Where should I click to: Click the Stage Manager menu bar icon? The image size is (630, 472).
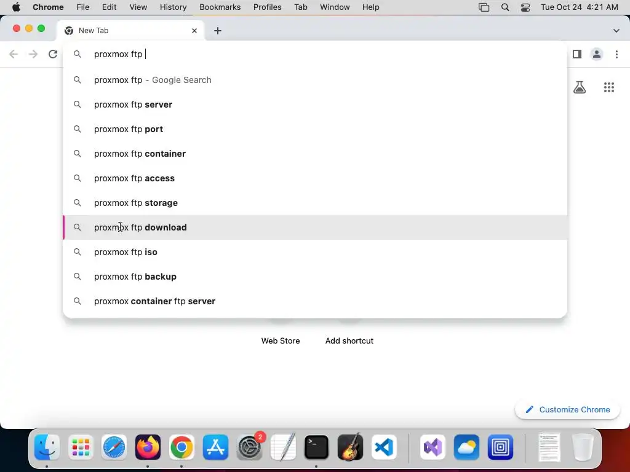pos(484,7)
